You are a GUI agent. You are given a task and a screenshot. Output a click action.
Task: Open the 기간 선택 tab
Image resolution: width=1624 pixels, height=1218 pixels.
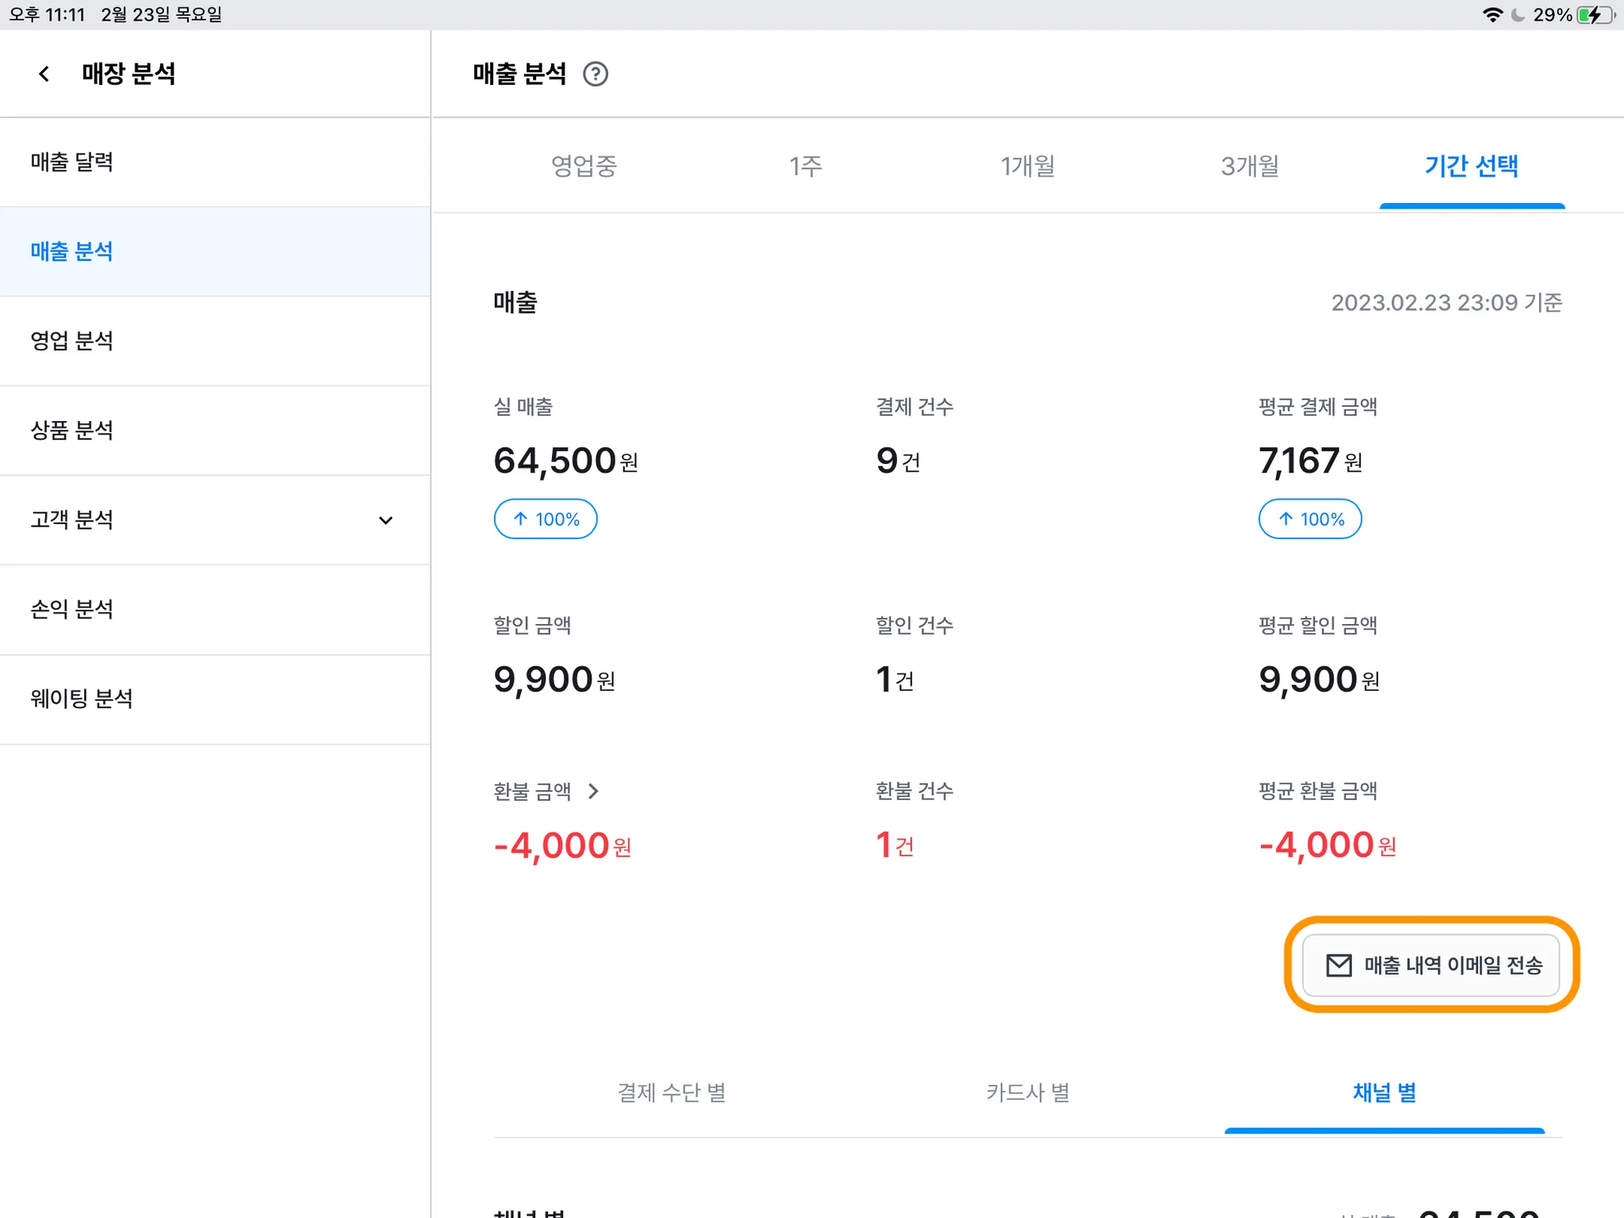[1471, 166]
